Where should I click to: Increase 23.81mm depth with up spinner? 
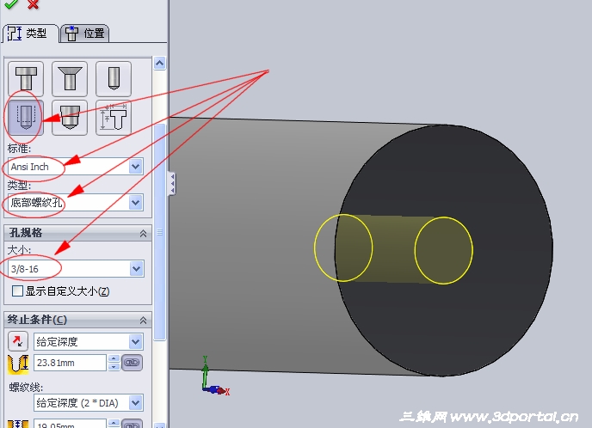tap(114, 358)
